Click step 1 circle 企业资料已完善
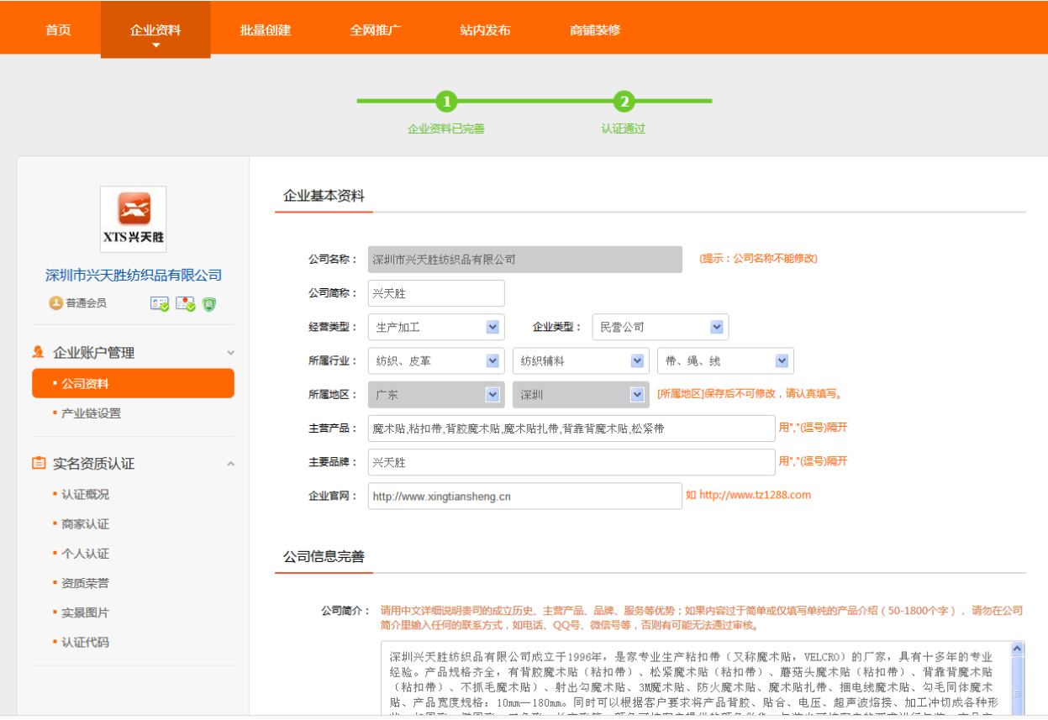This screenshot has height=720, width=1048. tap(446, 102)
